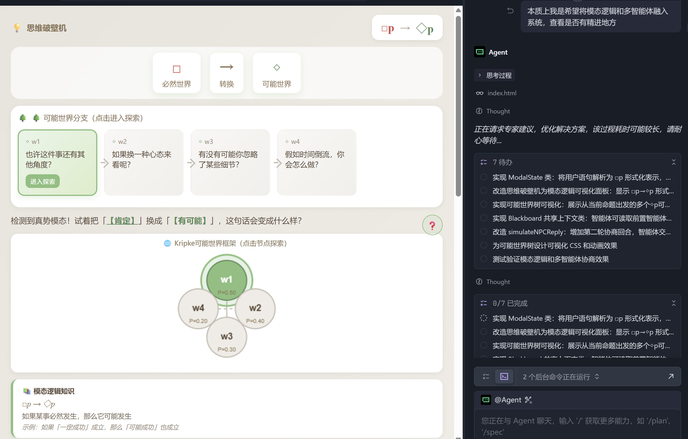
Task: Select the 可能世界 diamond card
Action: [277, 73]
